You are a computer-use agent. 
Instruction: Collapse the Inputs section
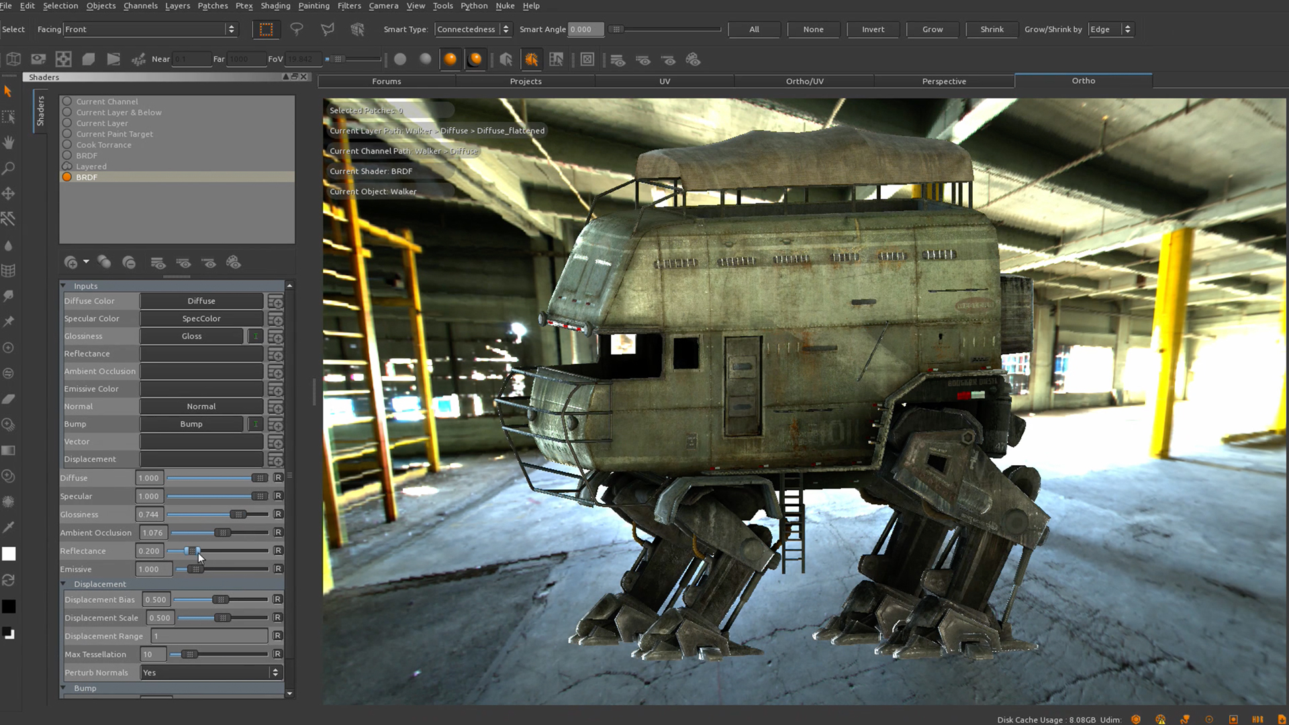coord(63,286)
